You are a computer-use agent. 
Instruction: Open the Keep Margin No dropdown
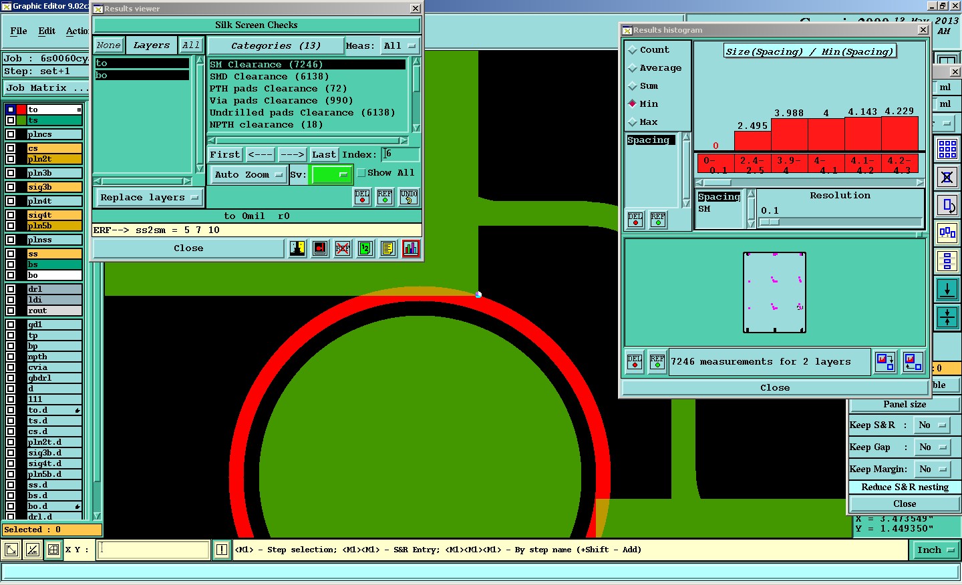click(x=933, y=469)
